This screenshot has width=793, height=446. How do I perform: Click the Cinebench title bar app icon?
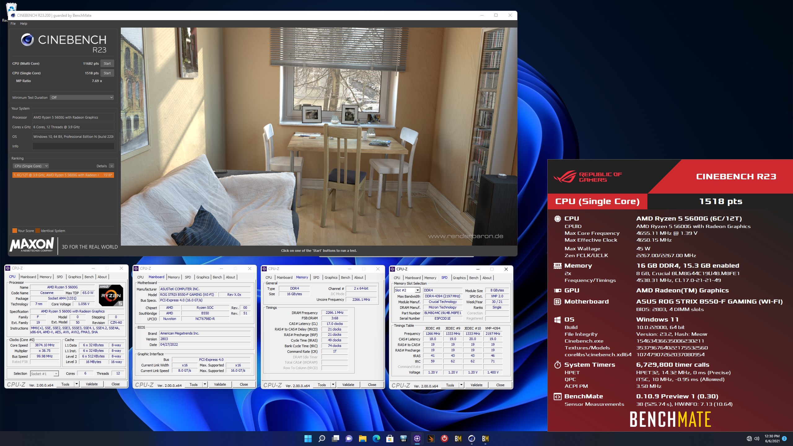pyautogui.click(x=13, y=15)
